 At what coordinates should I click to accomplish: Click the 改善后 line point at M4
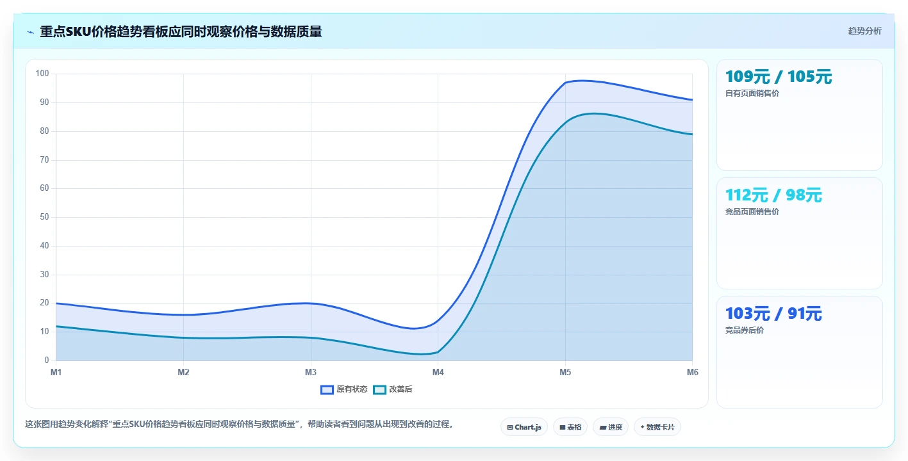[438, 352]
